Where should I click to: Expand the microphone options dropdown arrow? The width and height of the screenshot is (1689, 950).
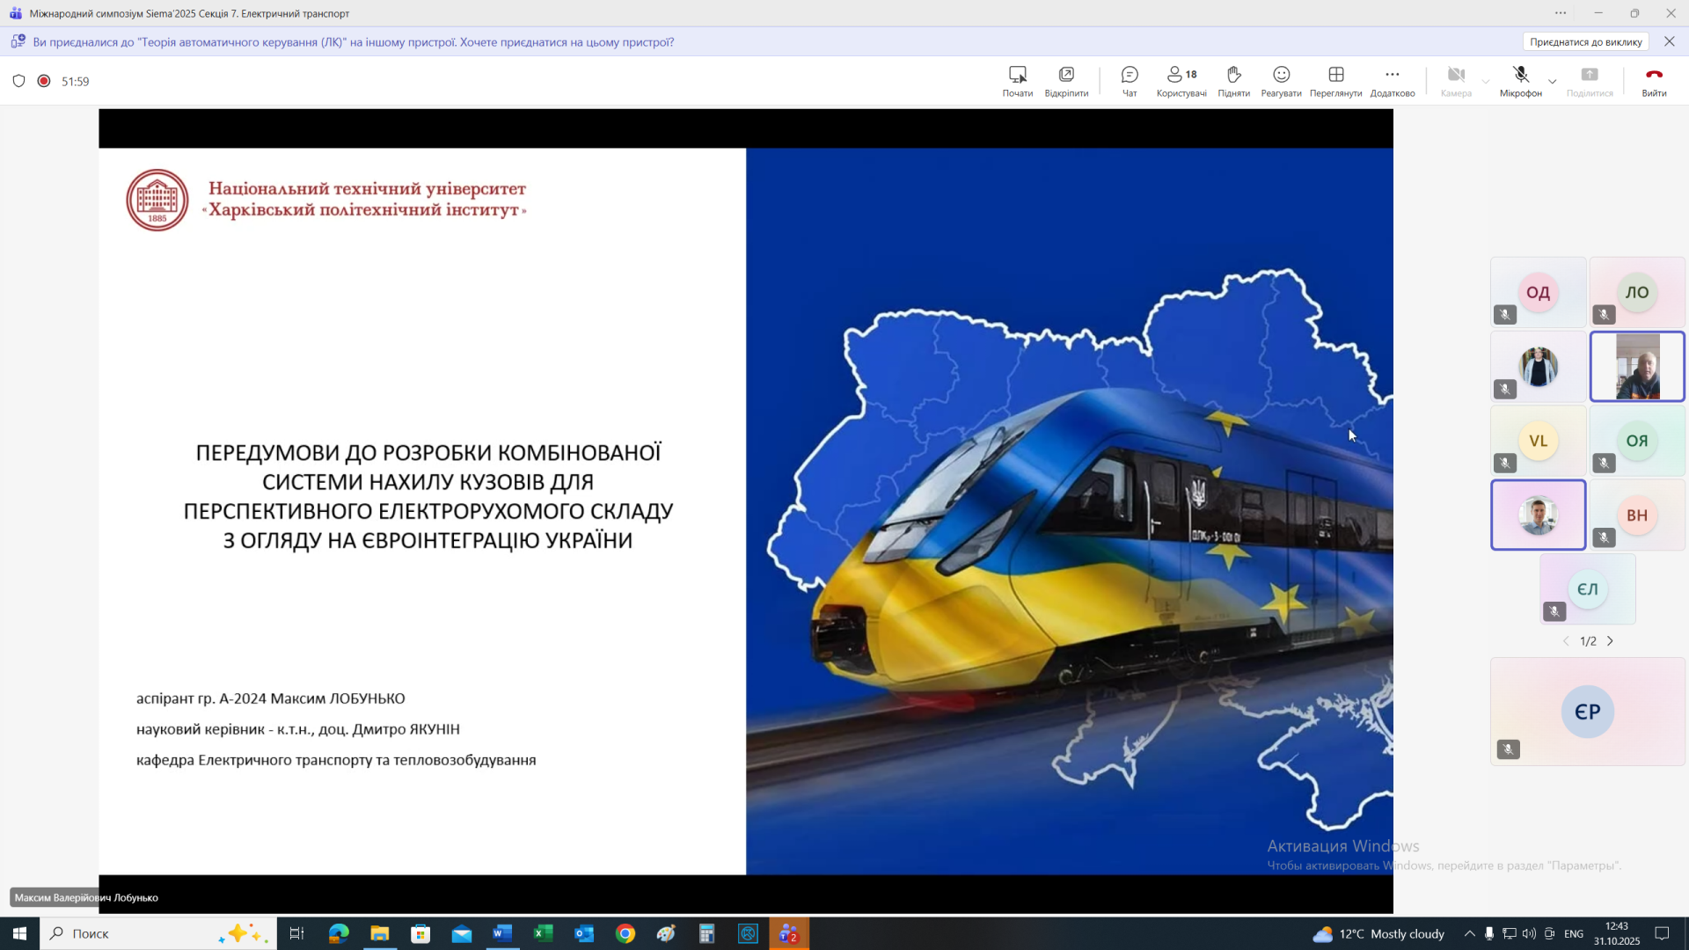1553,81
